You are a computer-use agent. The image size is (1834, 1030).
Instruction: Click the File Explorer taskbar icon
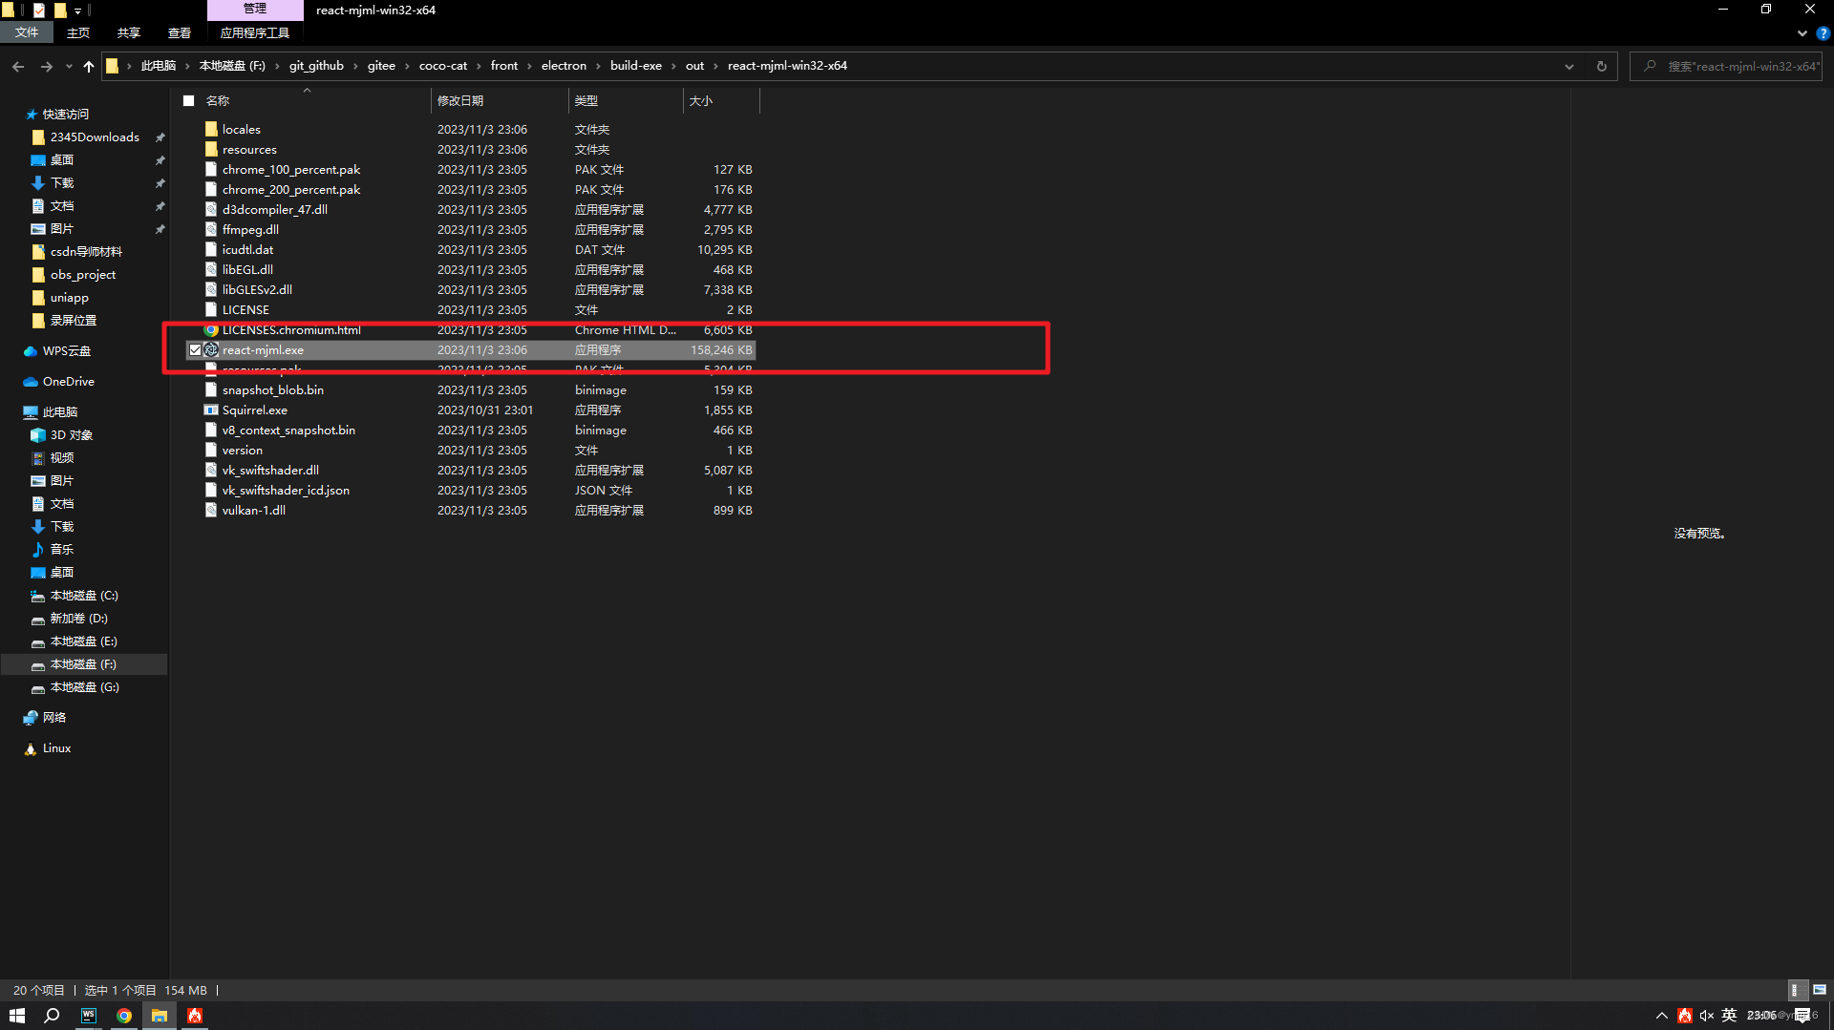click(x=160, y=1016)
